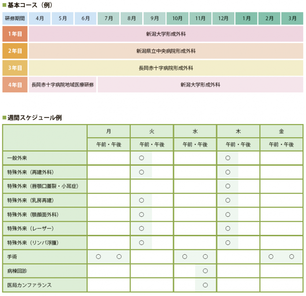Screen dimensions: 306x296
Task: Select the 4月 month cell
Action: pyautogui.click(x=40, y=18)
